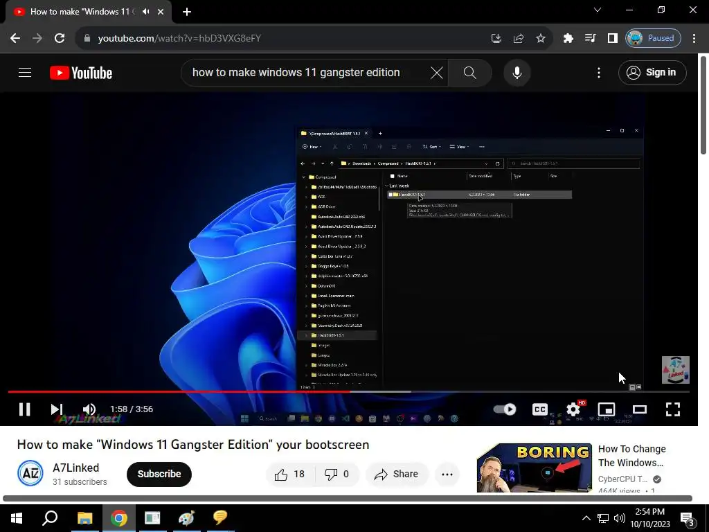Go forward in the browser
Image resolution: width=709 pixels, height=532 pixels.
37,38
